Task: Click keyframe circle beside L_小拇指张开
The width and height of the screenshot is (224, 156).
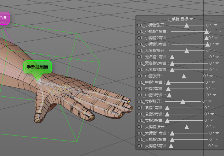Action: point(139,25)
